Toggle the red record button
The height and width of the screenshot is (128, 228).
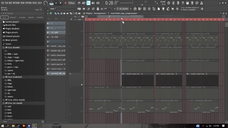pos(66,3)
